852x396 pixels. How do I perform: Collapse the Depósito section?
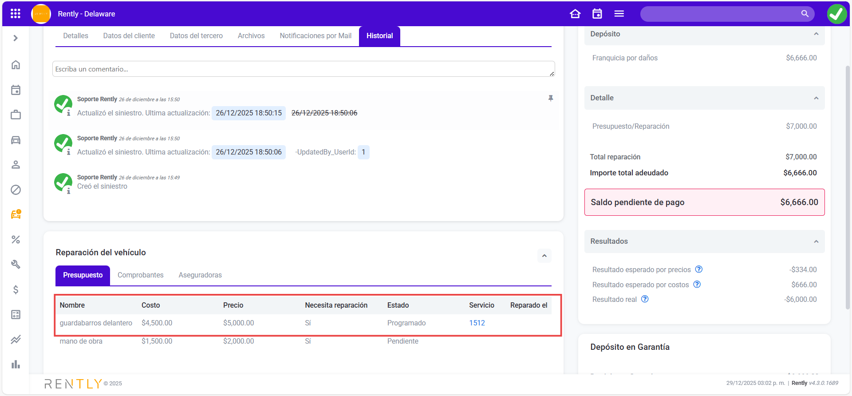tap(816, 34)
